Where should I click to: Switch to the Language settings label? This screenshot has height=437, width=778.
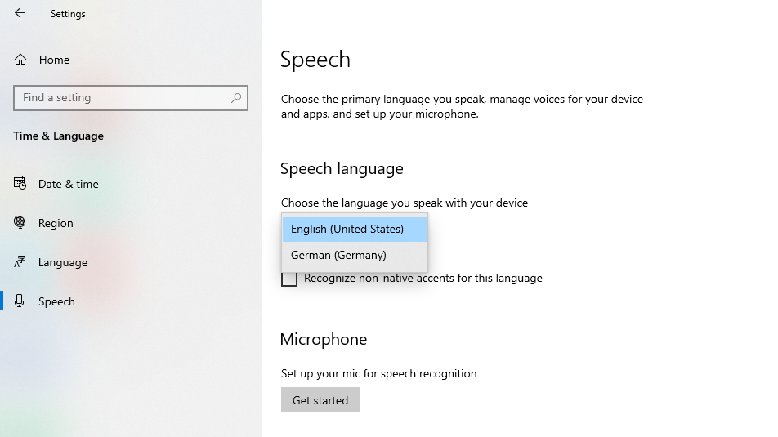(63, 262)
